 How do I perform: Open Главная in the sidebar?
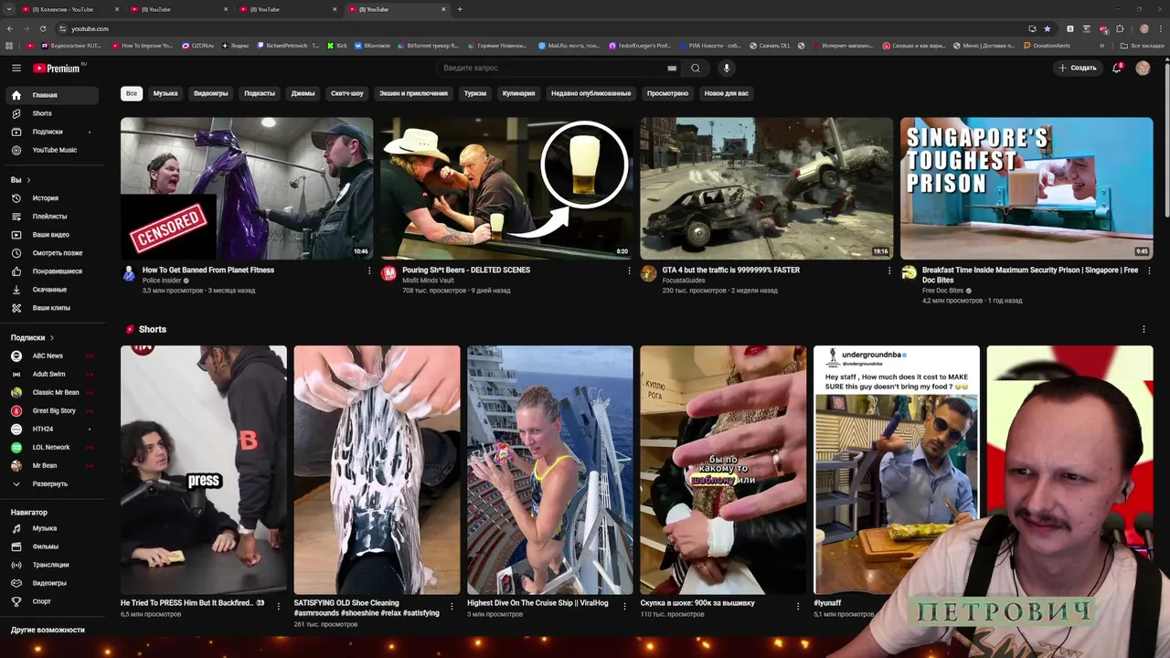[51, 95]
